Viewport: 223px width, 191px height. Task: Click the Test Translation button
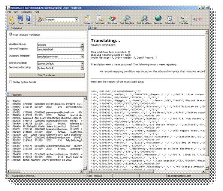tap(46, 75)
